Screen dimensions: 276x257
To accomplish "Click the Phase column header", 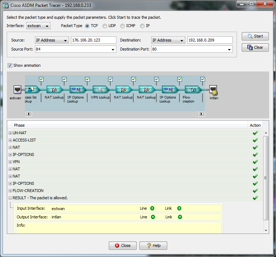I will pyautogui.click(x=130, y=125).
